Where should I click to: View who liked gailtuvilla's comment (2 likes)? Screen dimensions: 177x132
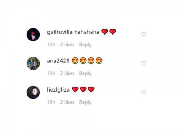(67, 45)
